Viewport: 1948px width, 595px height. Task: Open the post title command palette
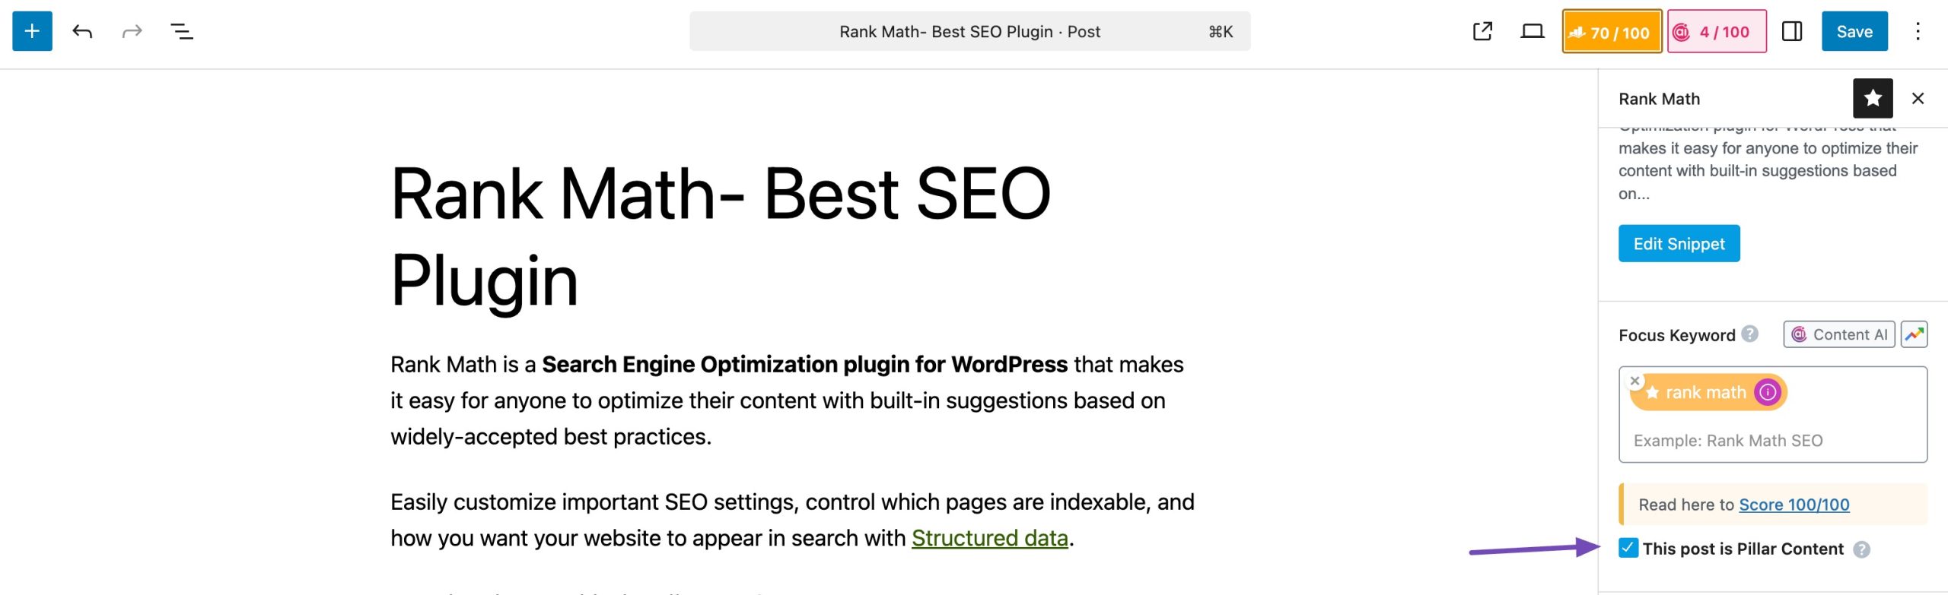pos(969,31)
